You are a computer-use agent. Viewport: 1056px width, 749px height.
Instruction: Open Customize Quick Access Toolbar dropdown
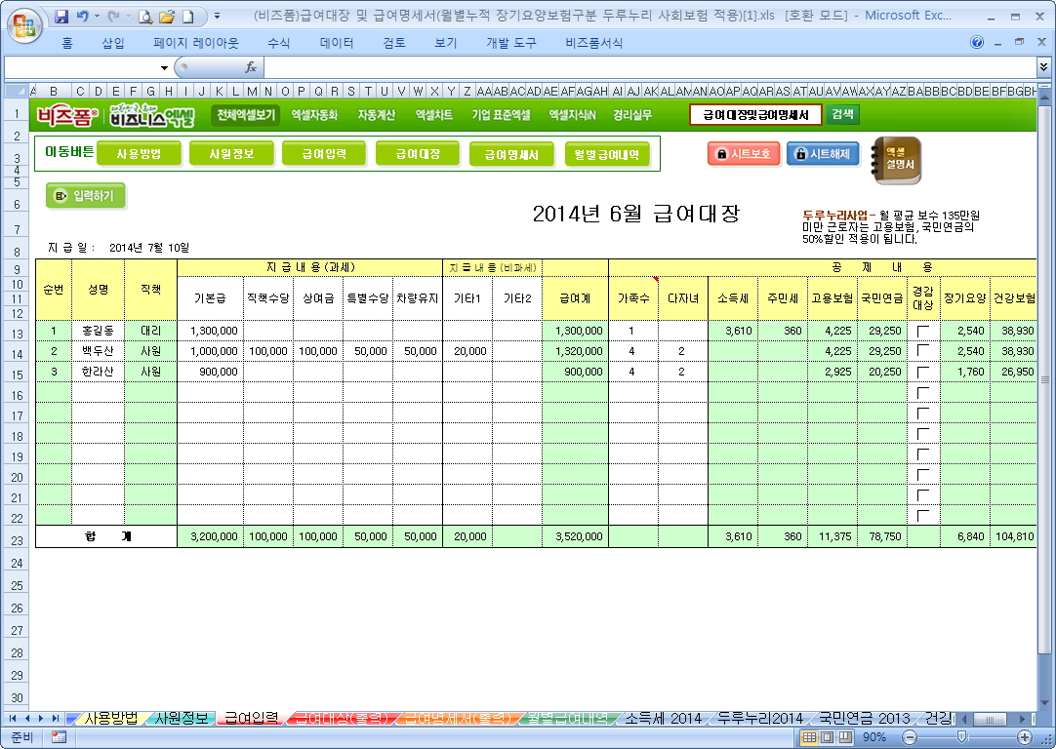pos(217,17)
